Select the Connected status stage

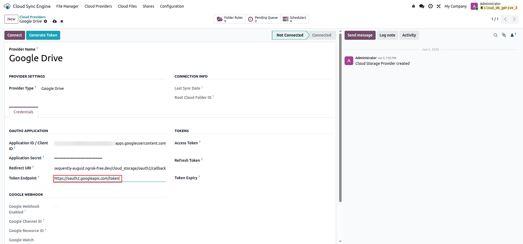coord(322,35)
